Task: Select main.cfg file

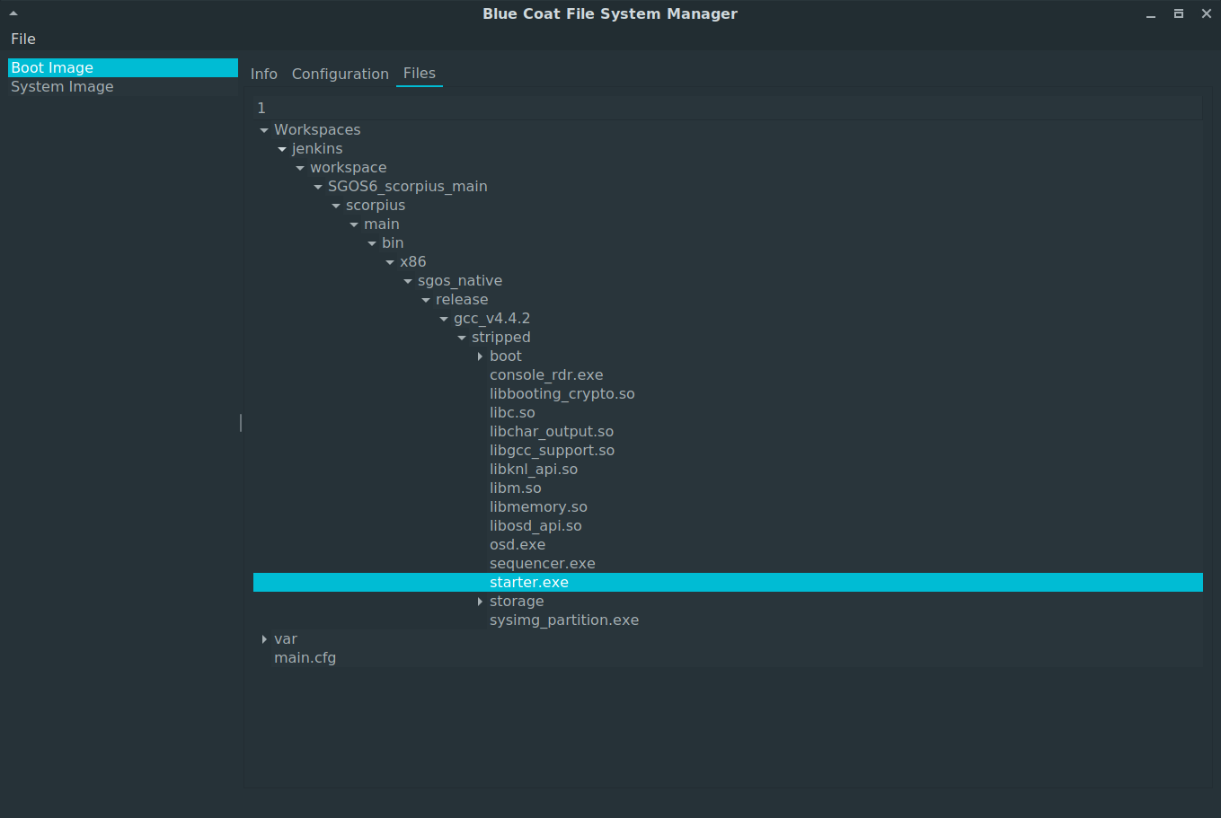Action: (305, 658)
